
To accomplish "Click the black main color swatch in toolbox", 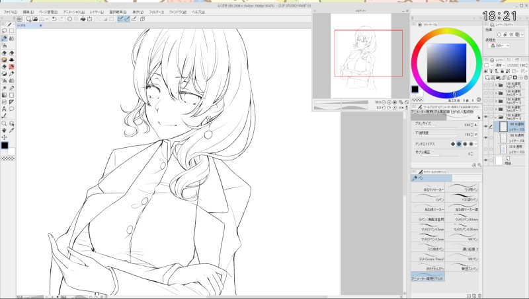I will (5, 145).
